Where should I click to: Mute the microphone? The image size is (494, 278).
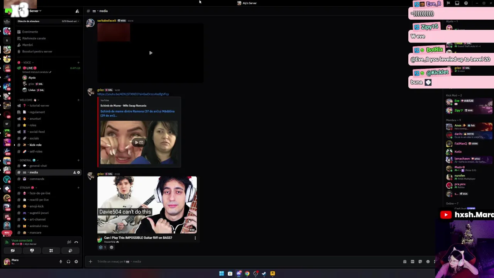coord(61,261)
